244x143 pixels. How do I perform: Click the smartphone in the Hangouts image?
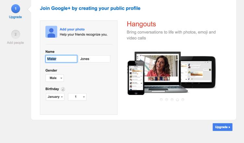tap(136, 78)
